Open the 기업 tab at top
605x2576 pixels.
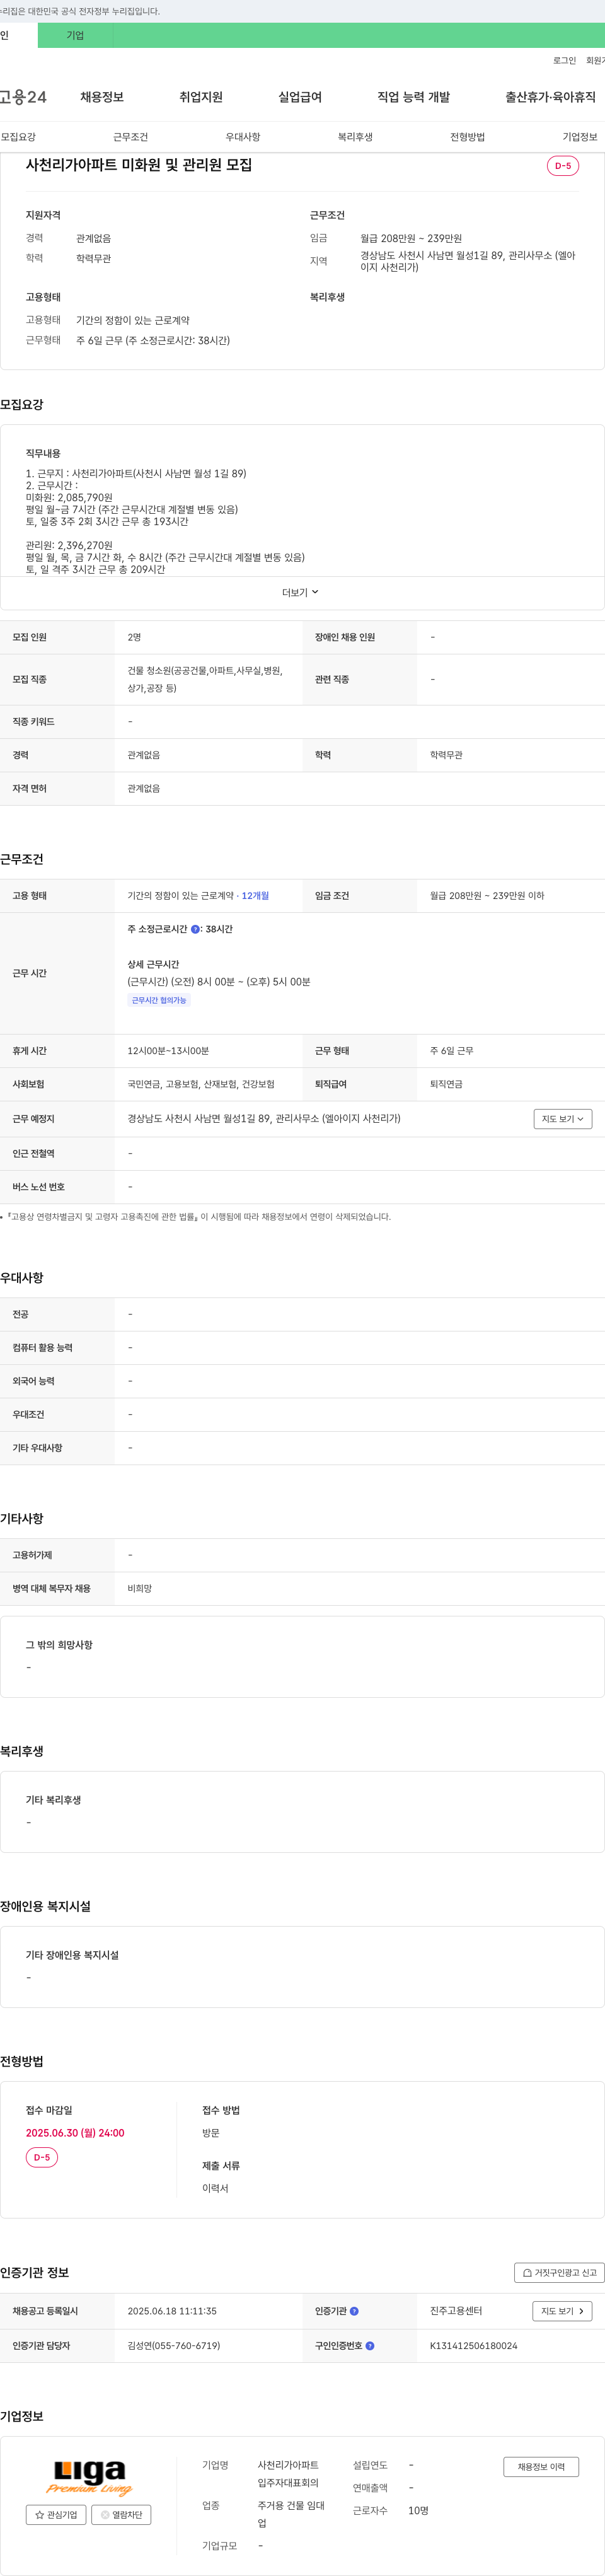[75, 35]
